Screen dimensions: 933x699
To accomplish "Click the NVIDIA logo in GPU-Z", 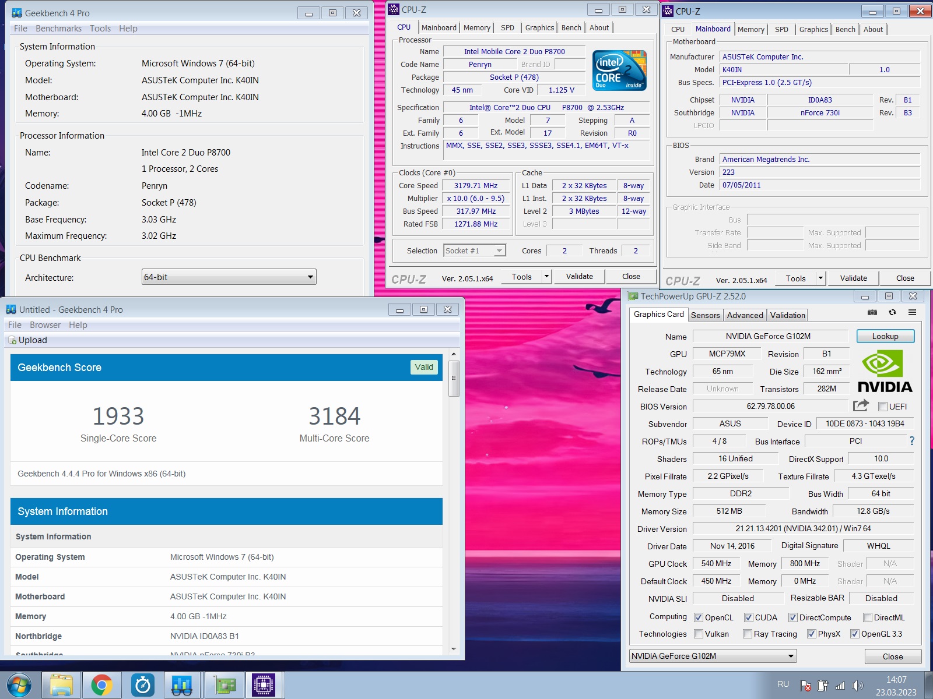I will pyautogui.click(x=885, y=371).
